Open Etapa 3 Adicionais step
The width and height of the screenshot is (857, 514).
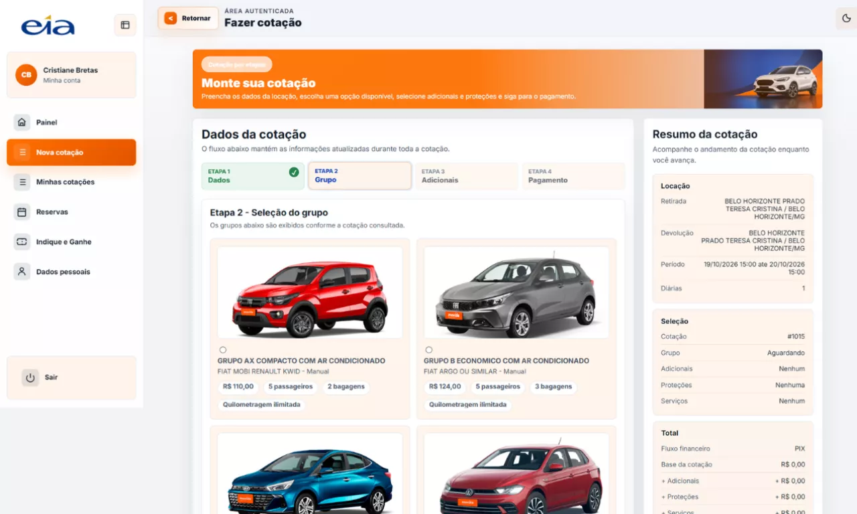point(467,176)
